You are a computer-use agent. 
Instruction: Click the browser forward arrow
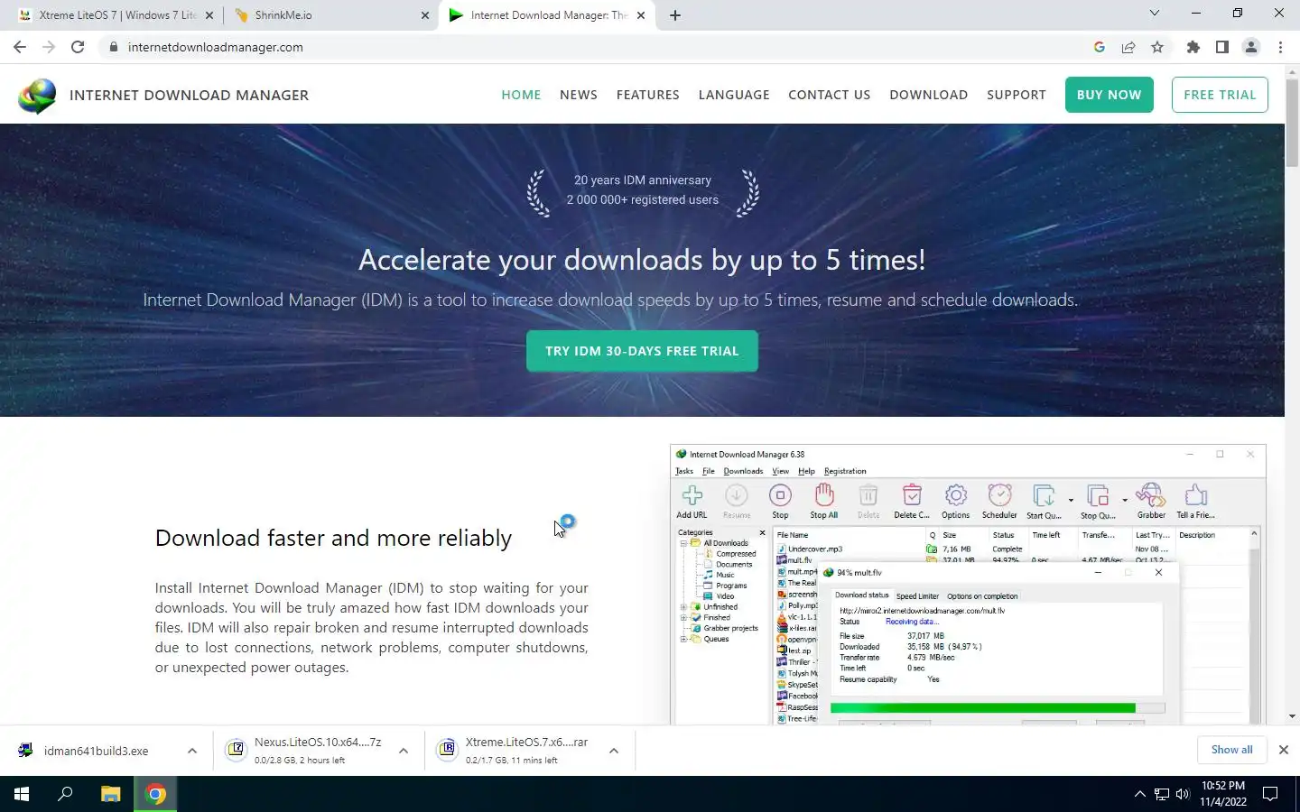click(49, 47)
